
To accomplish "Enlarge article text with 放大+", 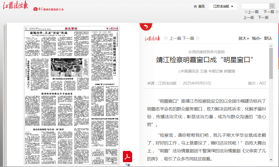I will point(244,38).
